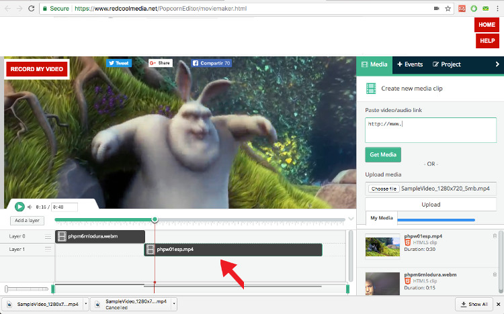Open the Project tab
The image size is (504, 314).
pyautogui.click(x=447, y=64)
